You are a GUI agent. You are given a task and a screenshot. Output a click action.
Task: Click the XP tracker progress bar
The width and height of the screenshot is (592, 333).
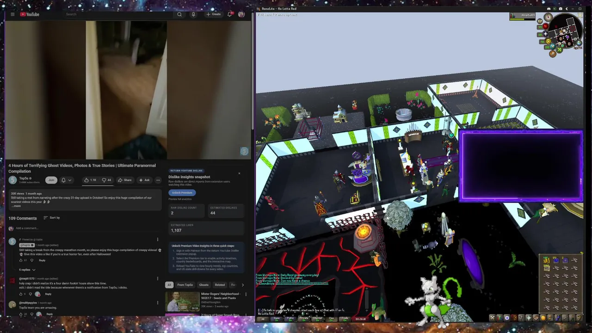(522, 19)
